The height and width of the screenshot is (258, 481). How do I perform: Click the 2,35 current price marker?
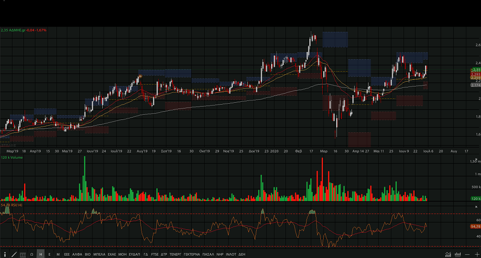click(475, 70)
